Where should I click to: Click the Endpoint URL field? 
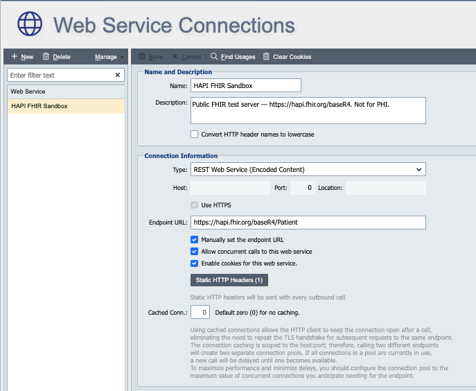click(308, 223)
